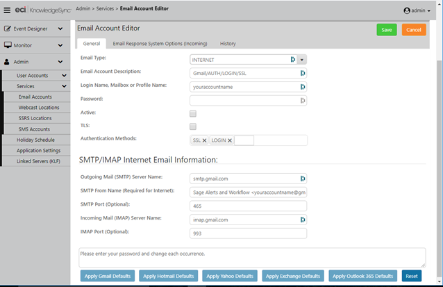Click the Admin person icon
443x287 pixels.
click(7, 62)
